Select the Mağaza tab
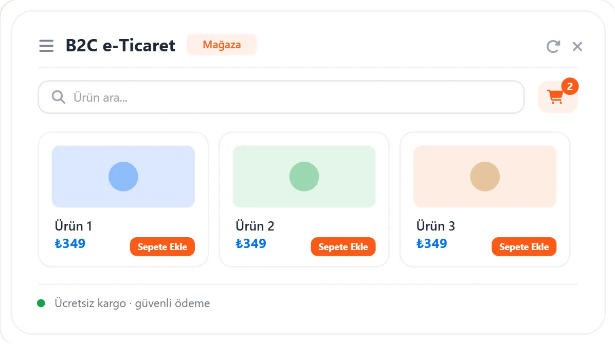 222,45
